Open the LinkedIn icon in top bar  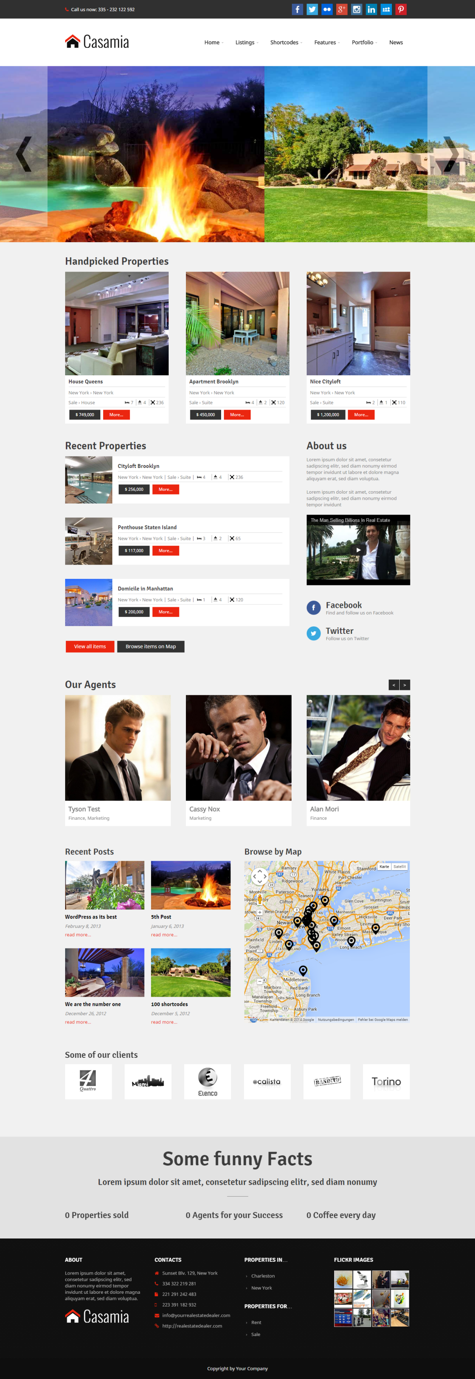[371, 9]
